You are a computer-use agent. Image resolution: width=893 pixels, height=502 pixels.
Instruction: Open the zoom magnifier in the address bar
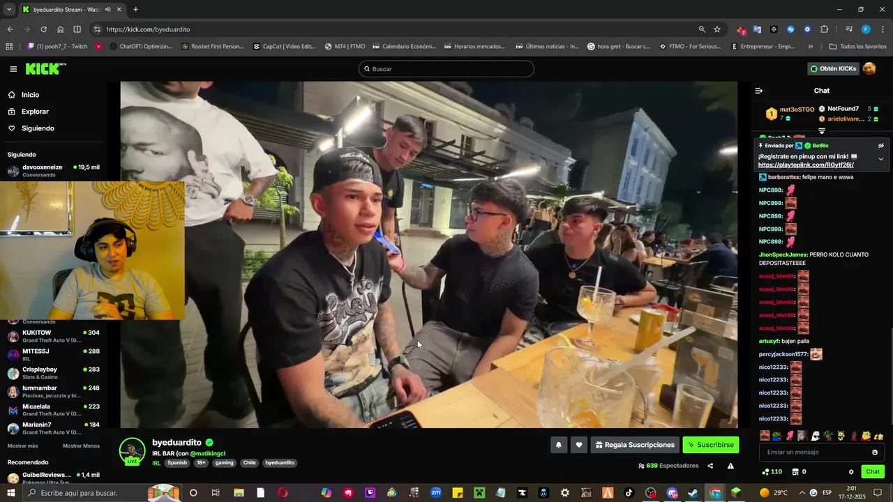pos(702,29)
